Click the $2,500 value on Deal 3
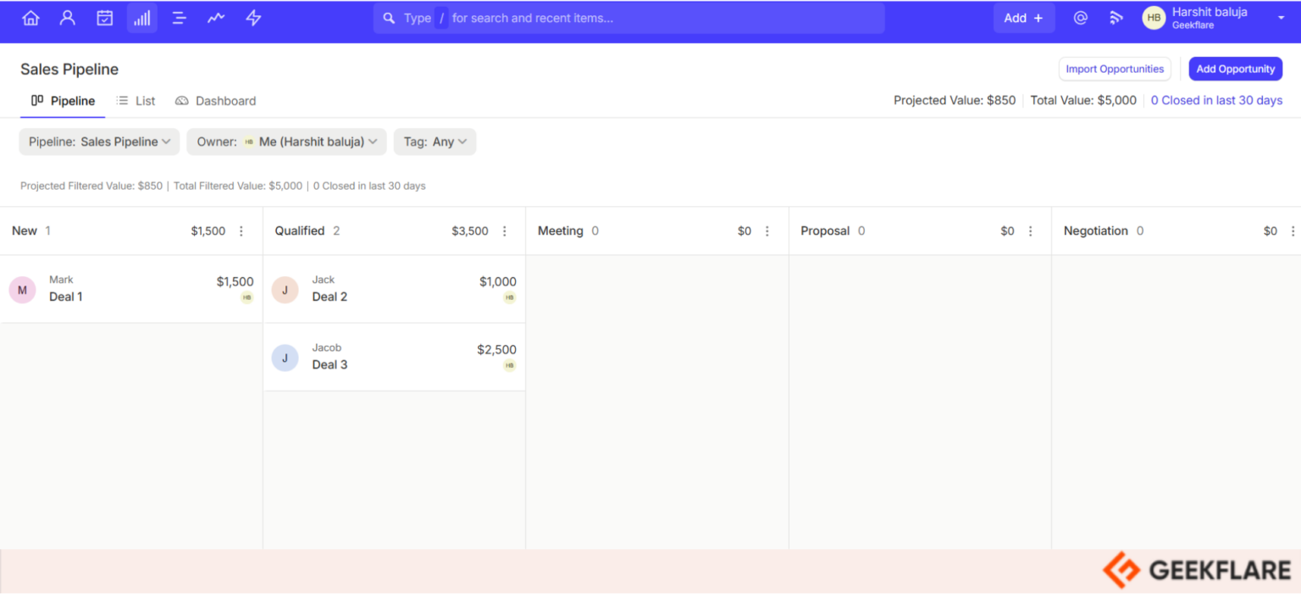 496,349
